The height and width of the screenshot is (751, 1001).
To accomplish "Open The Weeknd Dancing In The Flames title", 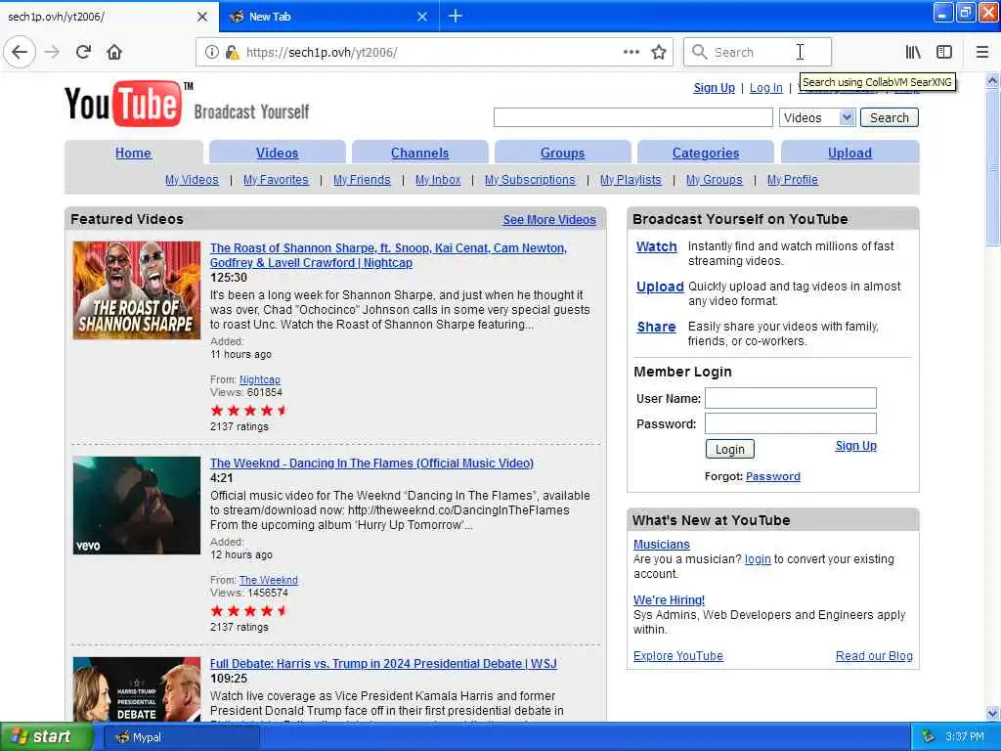I will [371, 463].
